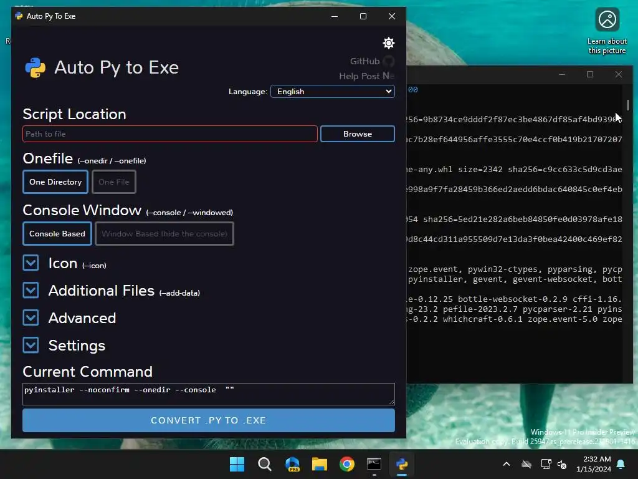Click the Python icon in the title bar
This screenshot has height=479, width=638.
click(x=19, y=16)
